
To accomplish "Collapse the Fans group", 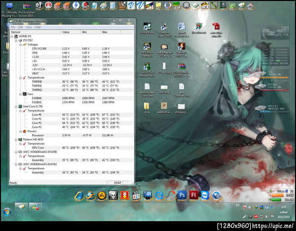I will click(x=20, y=94).
